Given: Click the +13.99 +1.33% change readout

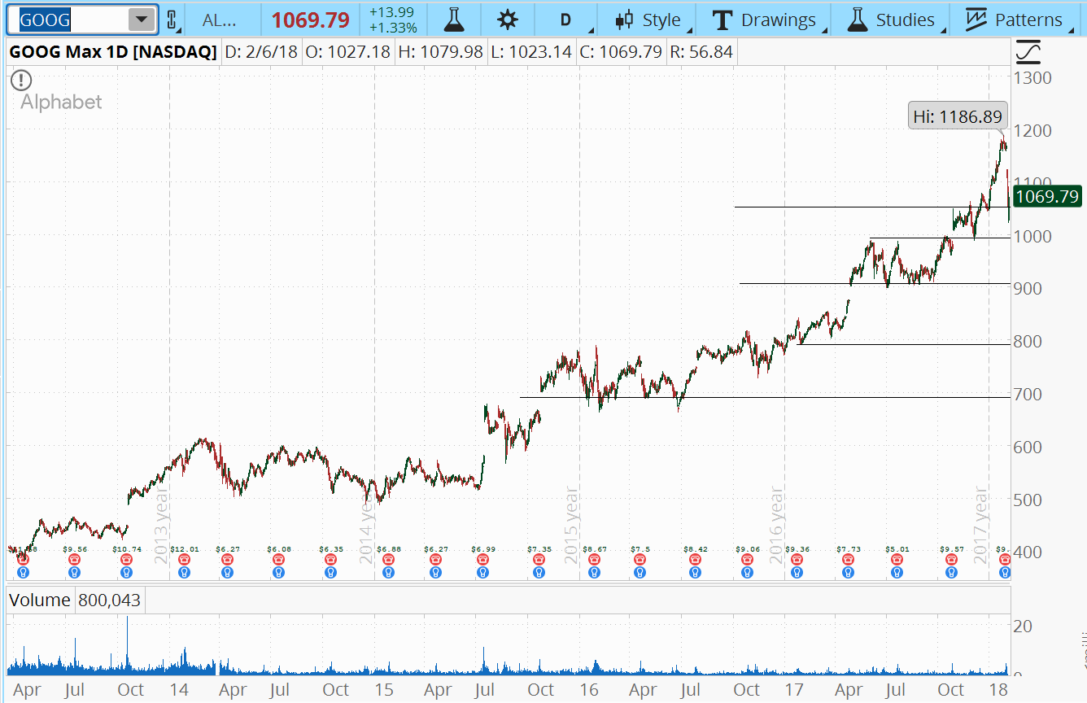Looking at the screenshot, I should [392, 20].
